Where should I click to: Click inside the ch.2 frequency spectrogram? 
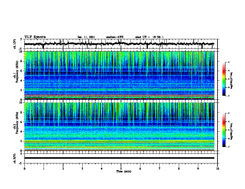119,127
